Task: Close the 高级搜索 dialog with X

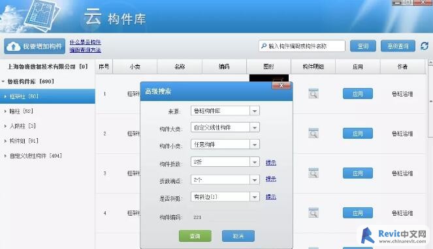Action: coord(281,85)
